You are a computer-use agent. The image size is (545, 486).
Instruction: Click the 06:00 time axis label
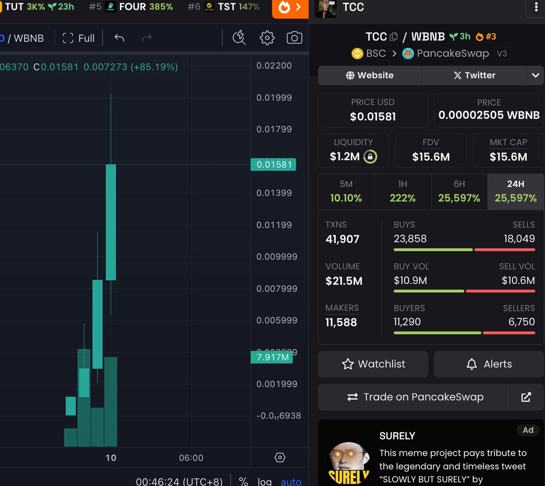pyautogui.click(x=191, y=458)
